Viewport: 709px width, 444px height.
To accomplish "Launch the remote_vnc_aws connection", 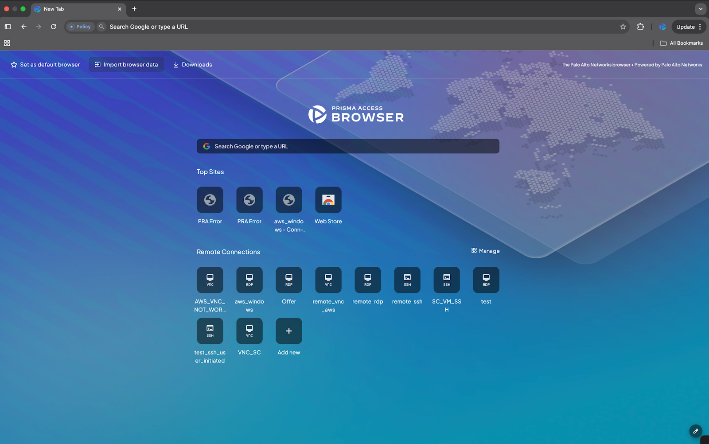I will point(328,280).
